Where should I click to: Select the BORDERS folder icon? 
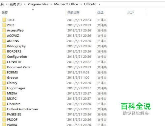[x=4, y=52]
